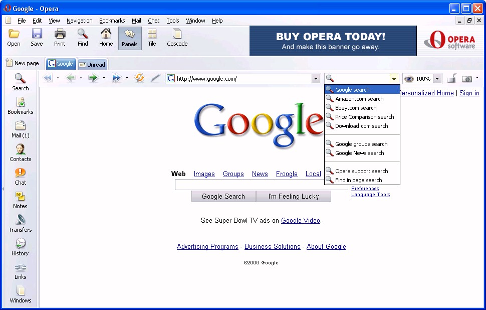The height and width of the screenshot is (310, 486).
Task: Select the Google page tab
Action: 61,64
